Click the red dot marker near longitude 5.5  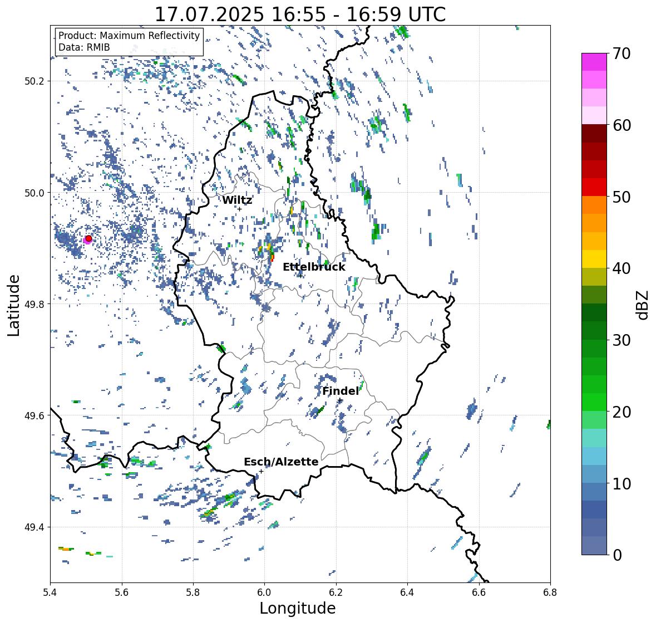click(x=88, y=238)
